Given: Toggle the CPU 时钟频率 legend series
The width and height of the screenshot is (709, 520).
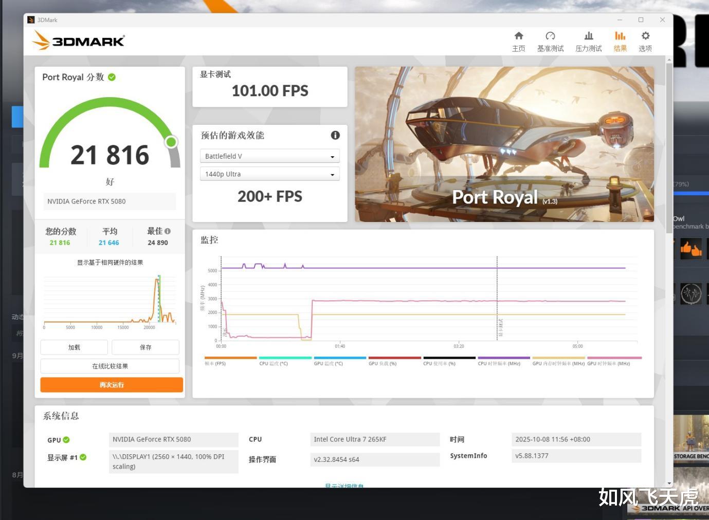Looking at the screenshot, I should tap(504, 361).
